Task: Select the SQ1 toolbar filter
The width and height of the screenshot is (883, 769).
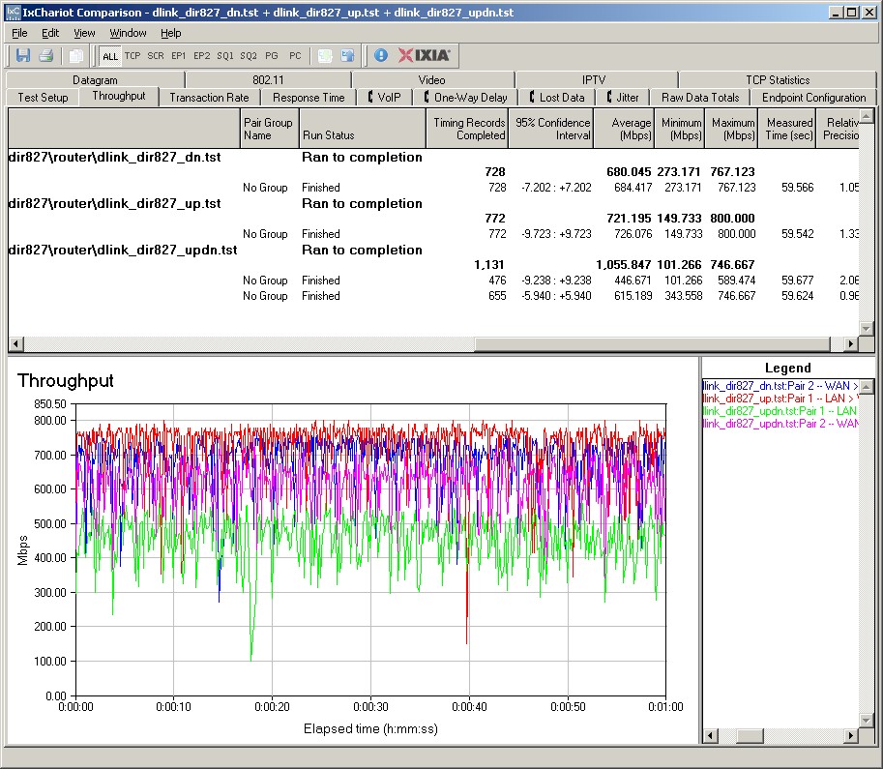Action: pyautogui.click(x=225, y=56)
